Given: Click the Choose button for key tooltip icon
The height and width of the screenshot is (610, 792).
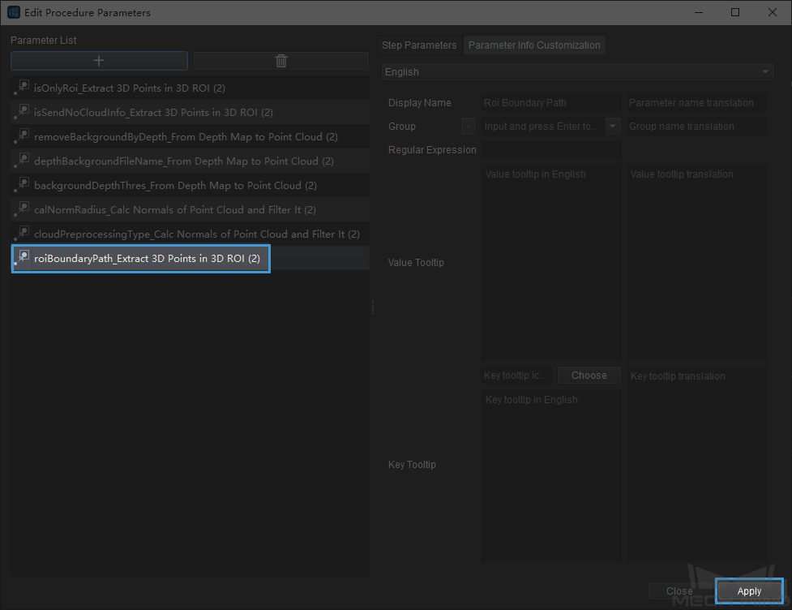Looking at the screenshot, I should (589, 376).
